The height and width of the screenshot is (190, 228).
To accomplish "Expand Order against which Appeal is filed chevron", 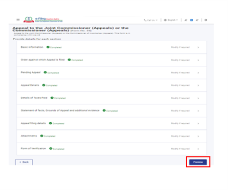I will pyautogui.click(x=198, y=60).
